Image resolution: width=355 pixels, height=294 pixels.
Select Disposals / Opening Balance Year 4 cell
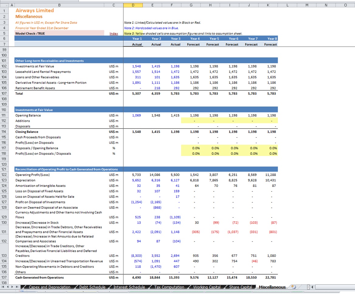tap(191, 148)
